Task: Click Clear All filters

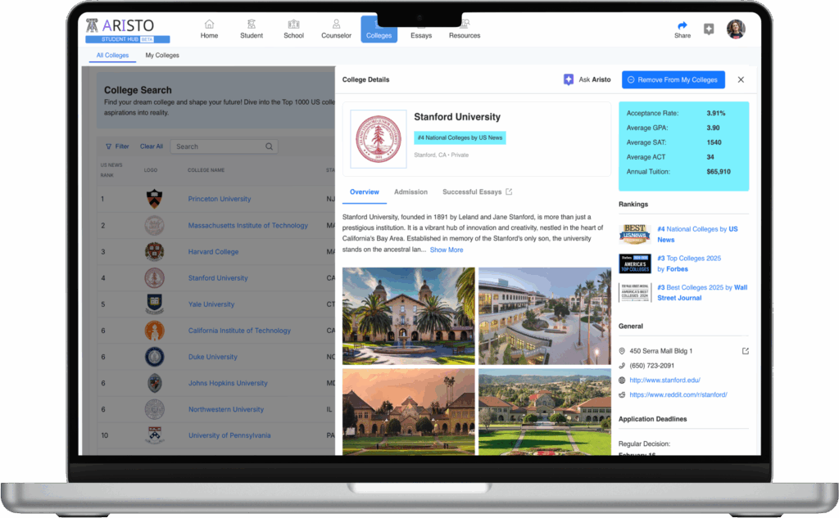Action: pyautogui.click(x=152, y=146)
